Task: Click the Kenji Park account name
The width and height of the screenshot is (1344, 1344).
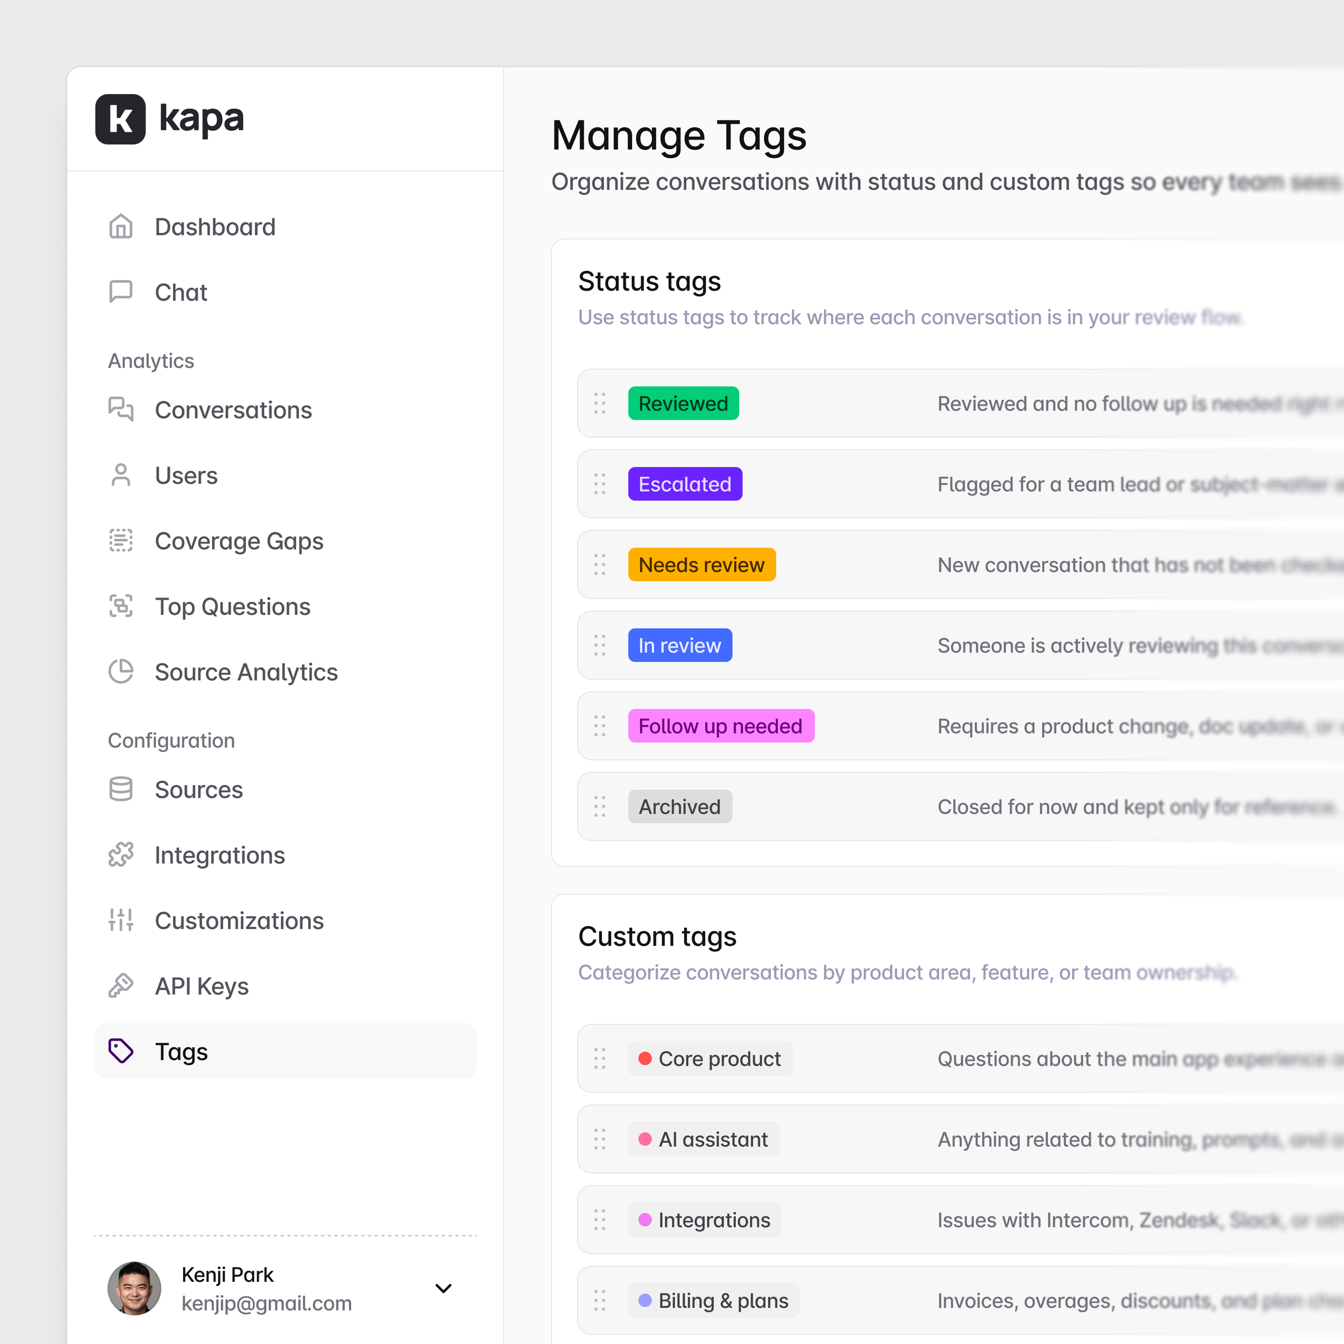Action: click(x=227, y=1275)
